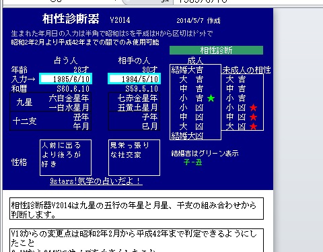
Task: Click the green 相性診断 header bar
Action: click(x=216, y=50)
